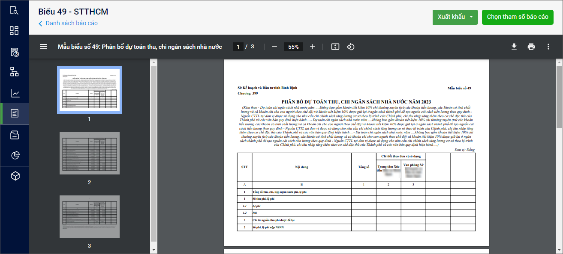Open the hierarchy tree icon in sidebar
The image size is (563, 254).
coord(14,72)
